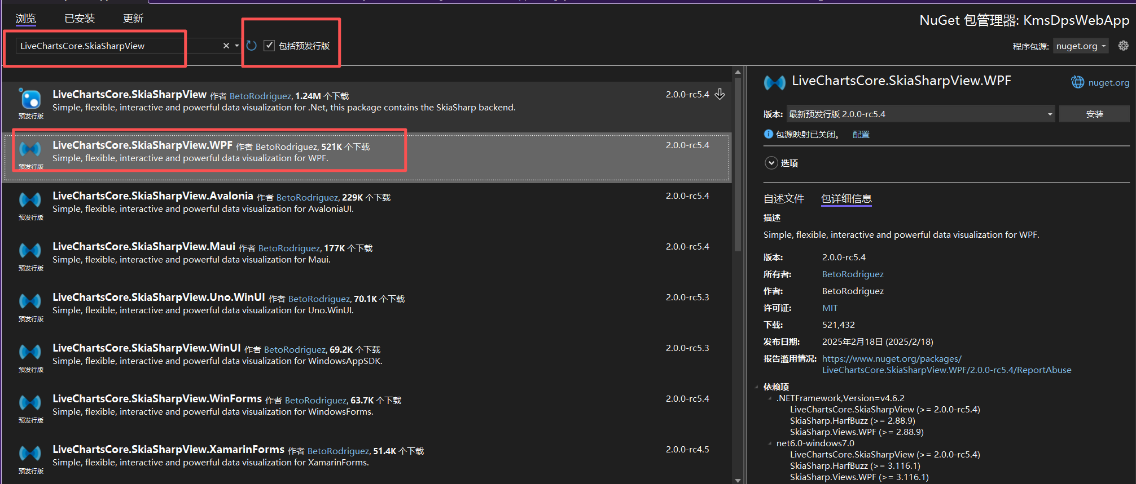The height and width of the screenshot is (484, 1136).
Task: Open package source settings gear icon
Action: click(x=1123, y=46)
